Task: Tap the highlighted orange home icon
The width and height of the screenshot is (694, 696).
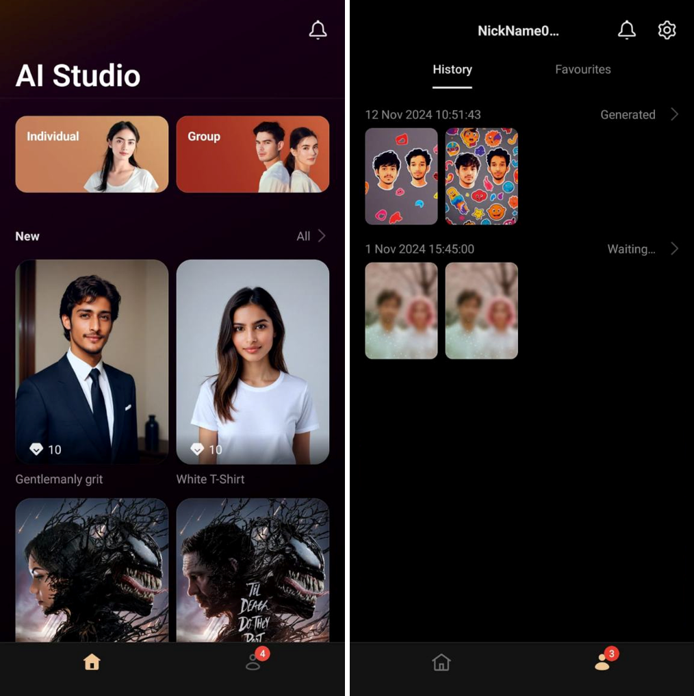Action: click(x=92, y=662)
